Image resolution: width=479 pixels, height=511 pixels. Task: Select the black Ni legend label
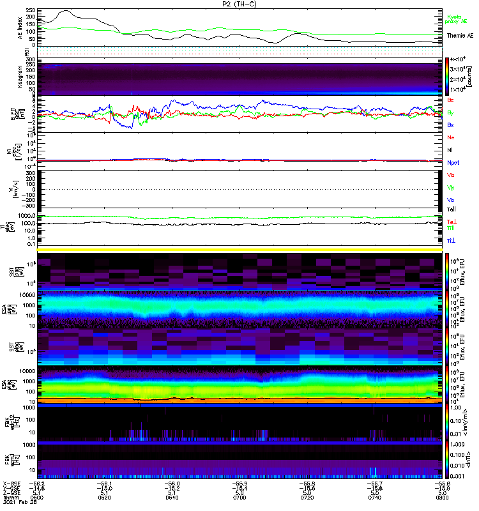[450, 150]
